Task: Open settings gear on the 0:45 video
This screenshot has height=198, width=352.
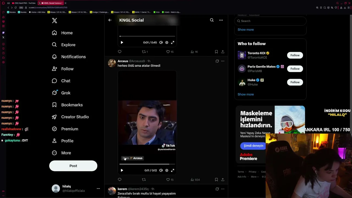Action: 167,43
